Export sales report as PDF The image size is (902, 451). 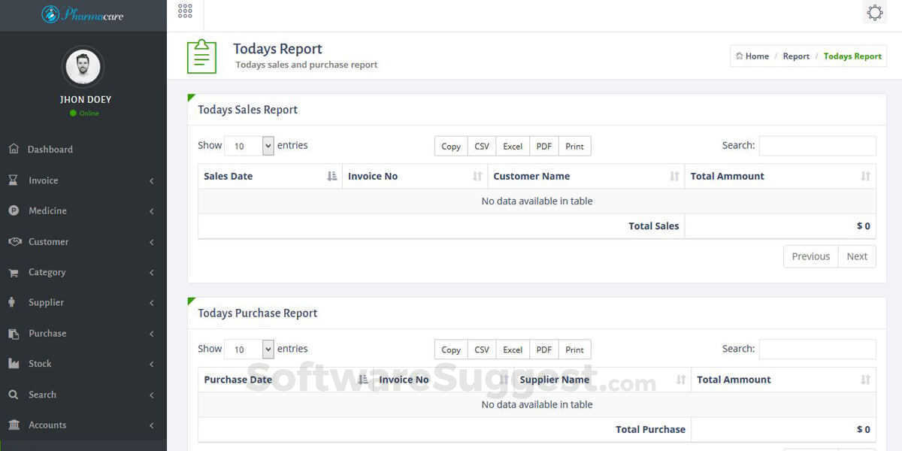[544, 146]
